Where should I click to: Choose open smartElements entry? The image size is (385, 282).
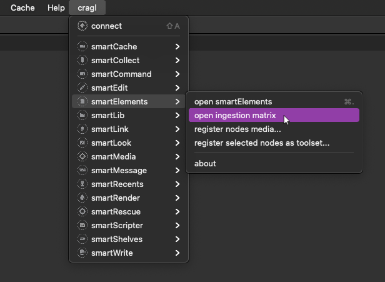tap(233, 102)
